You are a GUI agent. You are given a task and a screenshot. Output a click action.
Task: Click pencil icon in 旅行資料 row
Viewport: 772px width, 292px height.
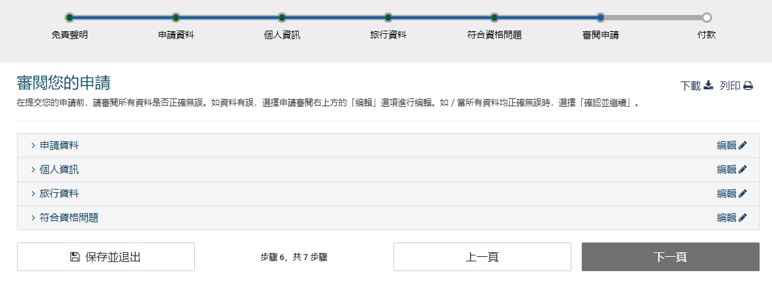(743, 194)
